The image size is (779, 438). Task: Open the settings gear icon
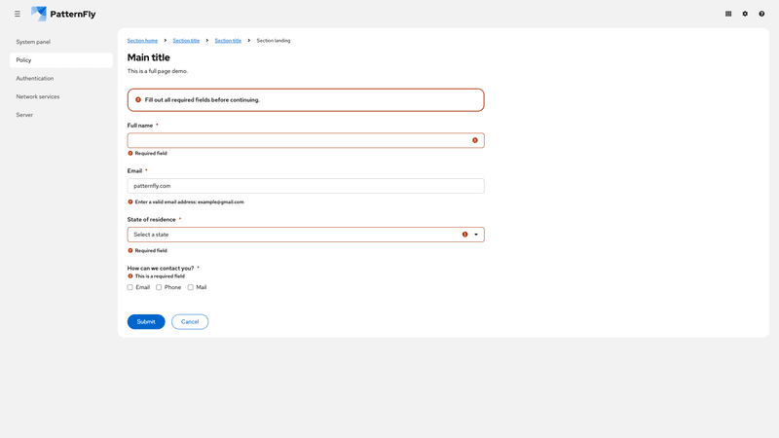tap(745, 14)
